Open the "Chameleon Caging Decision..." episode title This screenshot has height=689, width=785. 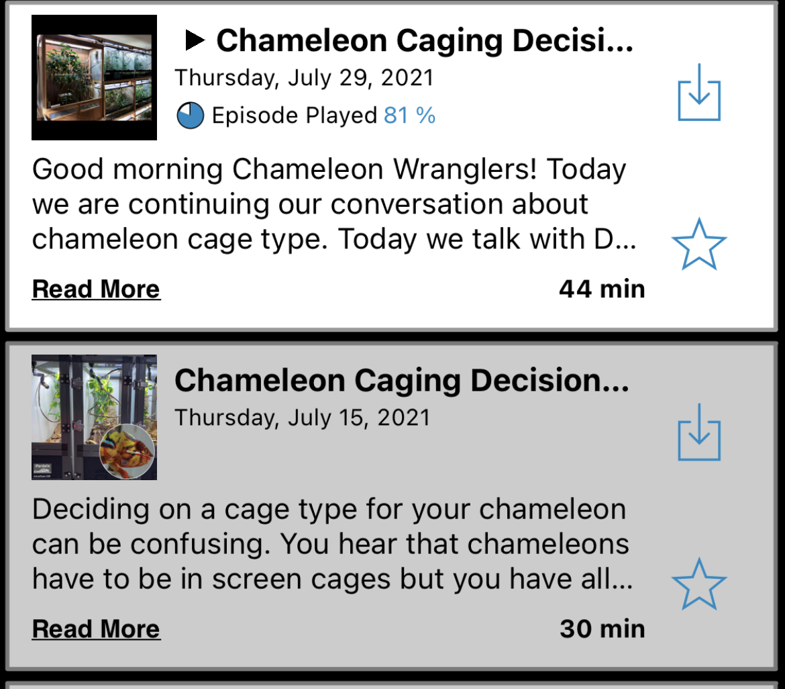[x=401, y=381]
